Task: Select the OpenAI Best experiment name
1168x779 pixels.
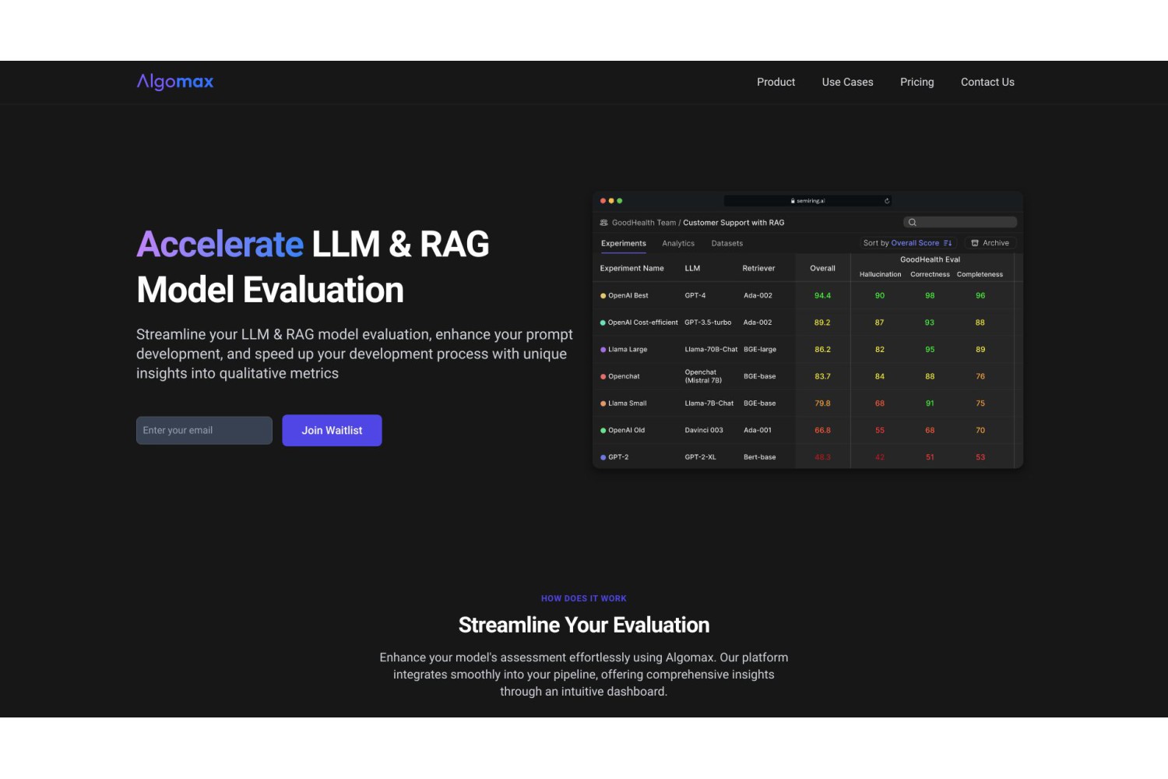Action: pyautogui.click(x=628, y=296)
